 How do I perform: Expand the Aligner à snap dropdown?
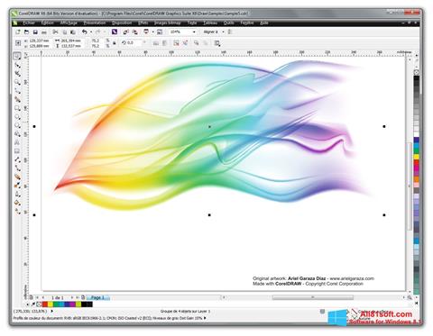(x=223, y=32)
